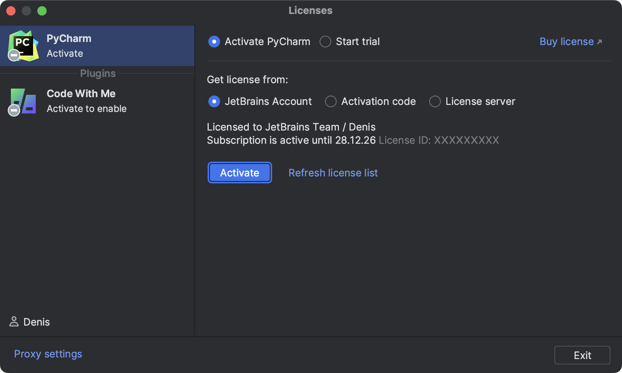This screenshot has width=622, height=373.
Task: Click the PyCharm application icon
Action: (x=23, y=45)
